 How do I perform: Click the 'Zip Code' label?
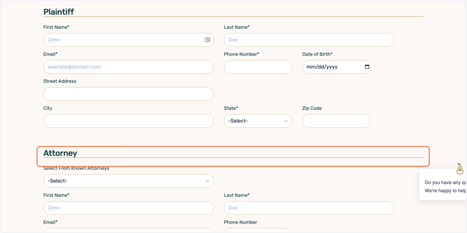312,108
